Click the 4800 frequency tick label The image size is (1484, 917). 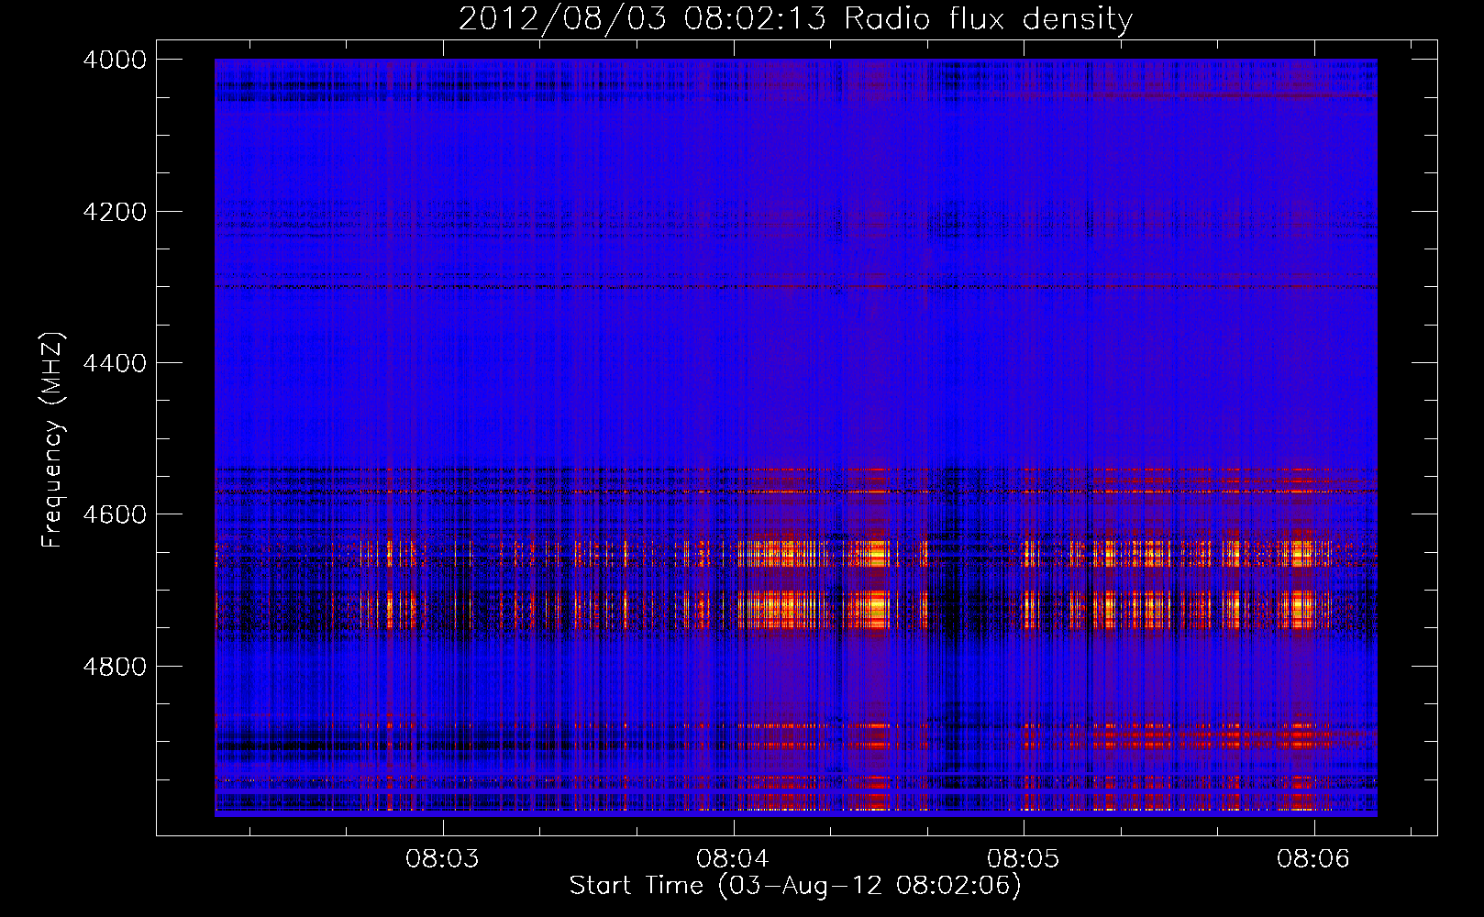click(x=115, y=667)
